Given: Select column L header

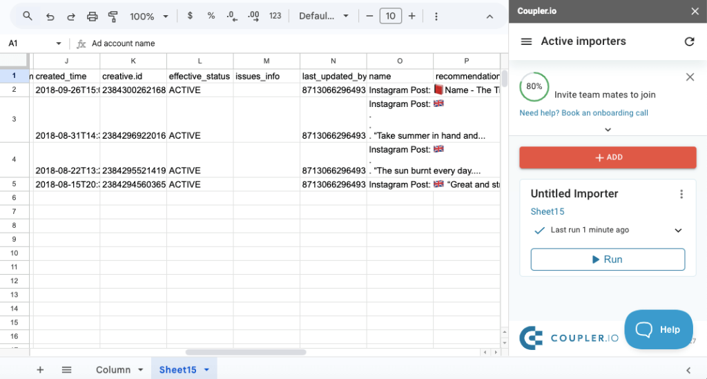Looking at the screenshot, I should (x=200, y=61).
